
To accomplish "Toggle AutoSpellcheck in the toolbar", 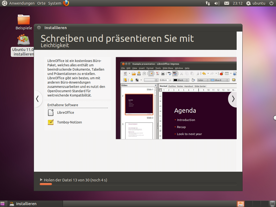I will (175, 74).
